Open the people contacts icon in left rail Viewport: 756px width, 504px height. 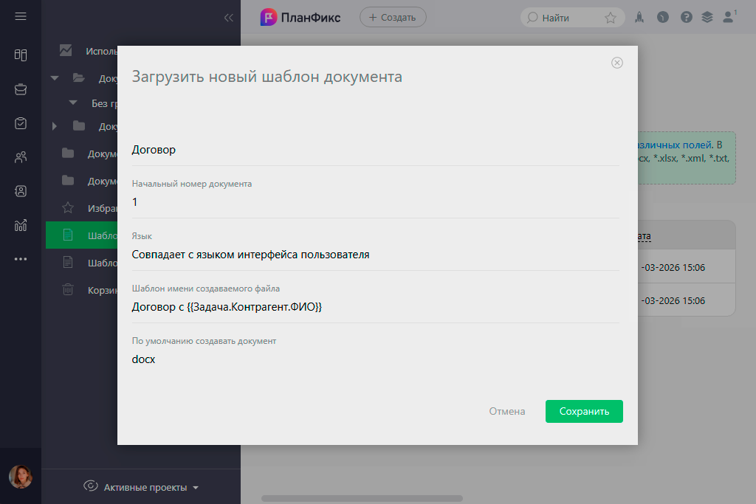(21, 157)
